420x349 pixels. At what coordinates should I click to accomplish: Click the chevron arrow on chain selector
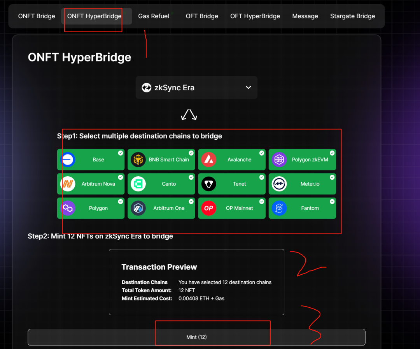point(248,88)
